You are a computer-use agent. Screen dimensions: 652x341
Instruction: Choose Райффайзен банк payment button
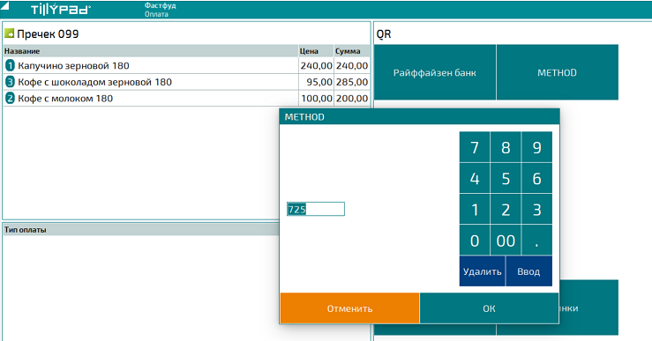click(435, 72)
